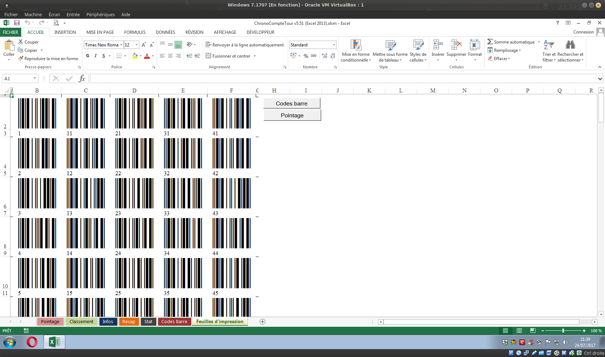Image resolution: width=605 pixels, height=357 pixels.
Task: Open Rechercher et sélectionner binoculars
Action: pyautogui.click(x=570, y=45)
